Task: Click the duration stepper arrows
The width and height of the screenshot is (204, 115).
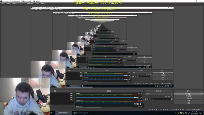Action: click(x=172, y=99)
